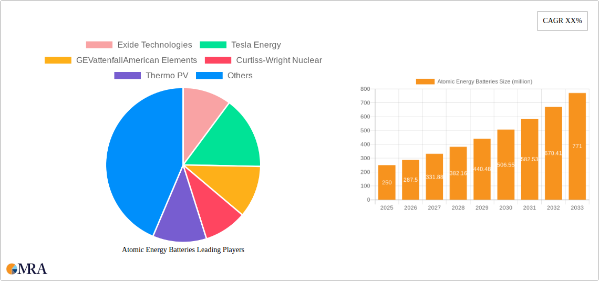Screen dimensions: 599x281
Task: Toggle the GEVattenfallAmerican Elements legend swatch
Action: [x=58, y=60]
